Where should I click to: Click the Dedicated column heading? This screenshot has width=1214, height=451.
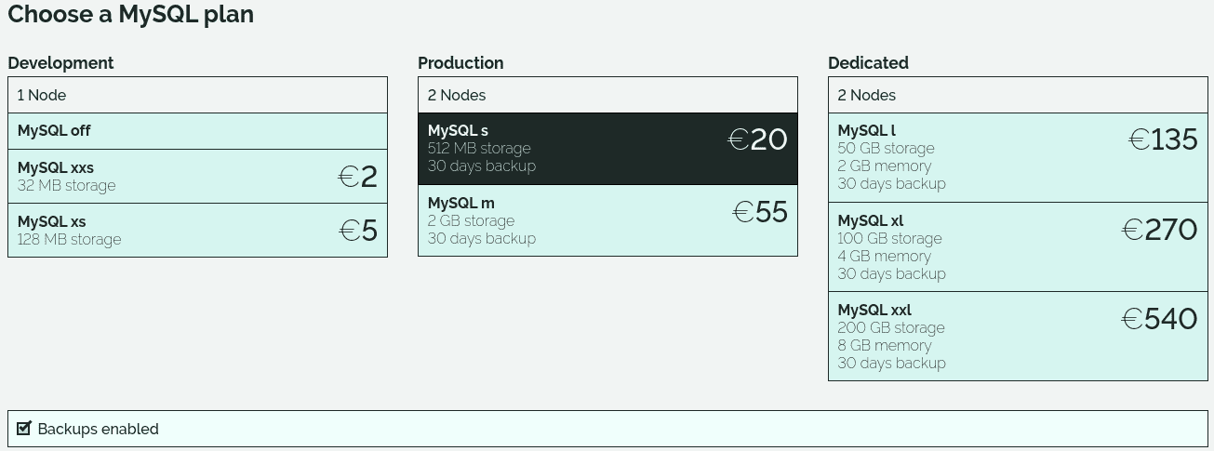[868, 63]
